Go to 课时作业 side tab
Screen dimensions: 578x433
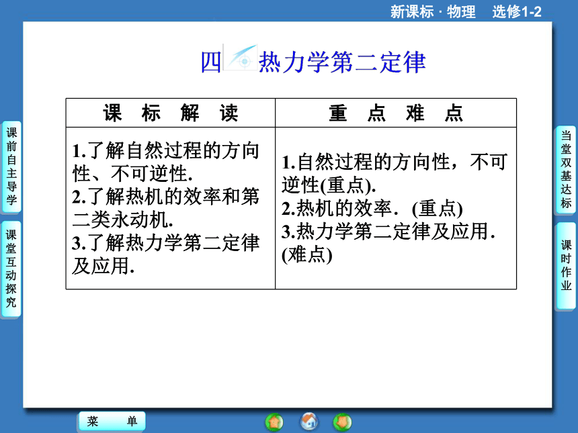click(566, 265)
